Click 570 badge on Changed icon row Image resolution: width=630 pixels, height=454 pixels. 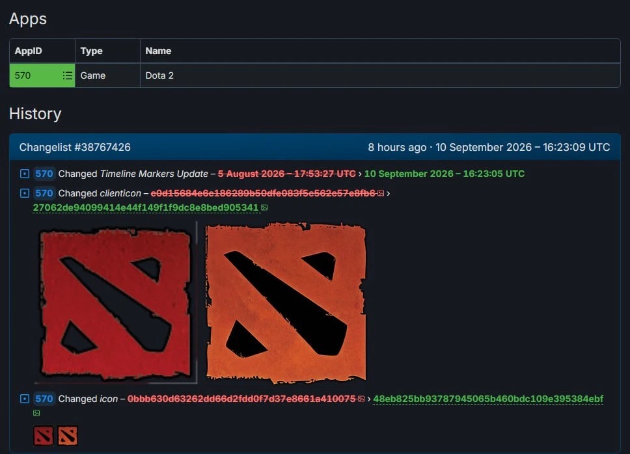tap(44, 399)
